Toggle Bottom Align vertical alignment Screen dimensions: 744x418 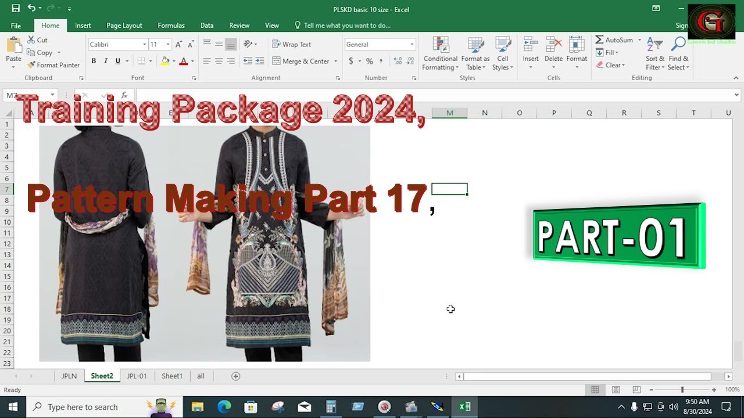[x=231, y=44]
